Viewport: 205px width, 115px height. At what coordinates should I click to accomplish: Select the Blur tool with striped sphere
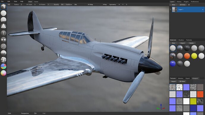3,46
